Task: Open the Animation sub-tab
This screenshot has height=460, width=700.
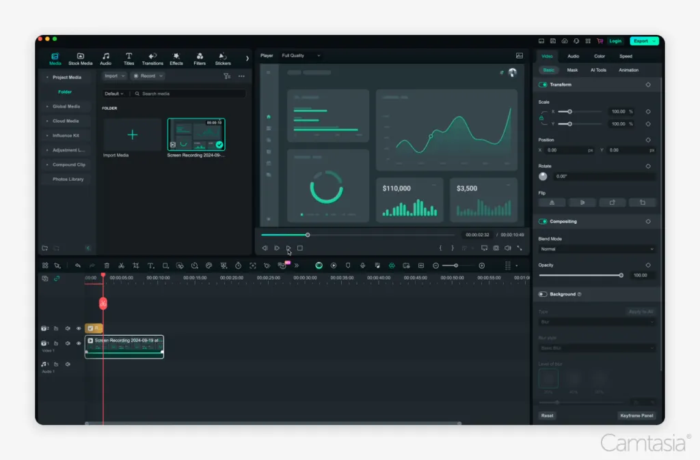Action: (x=629, y=70)
